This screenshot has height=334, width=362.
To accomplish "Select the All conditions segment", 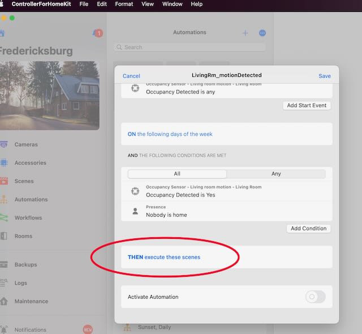I will click(177, 174).
